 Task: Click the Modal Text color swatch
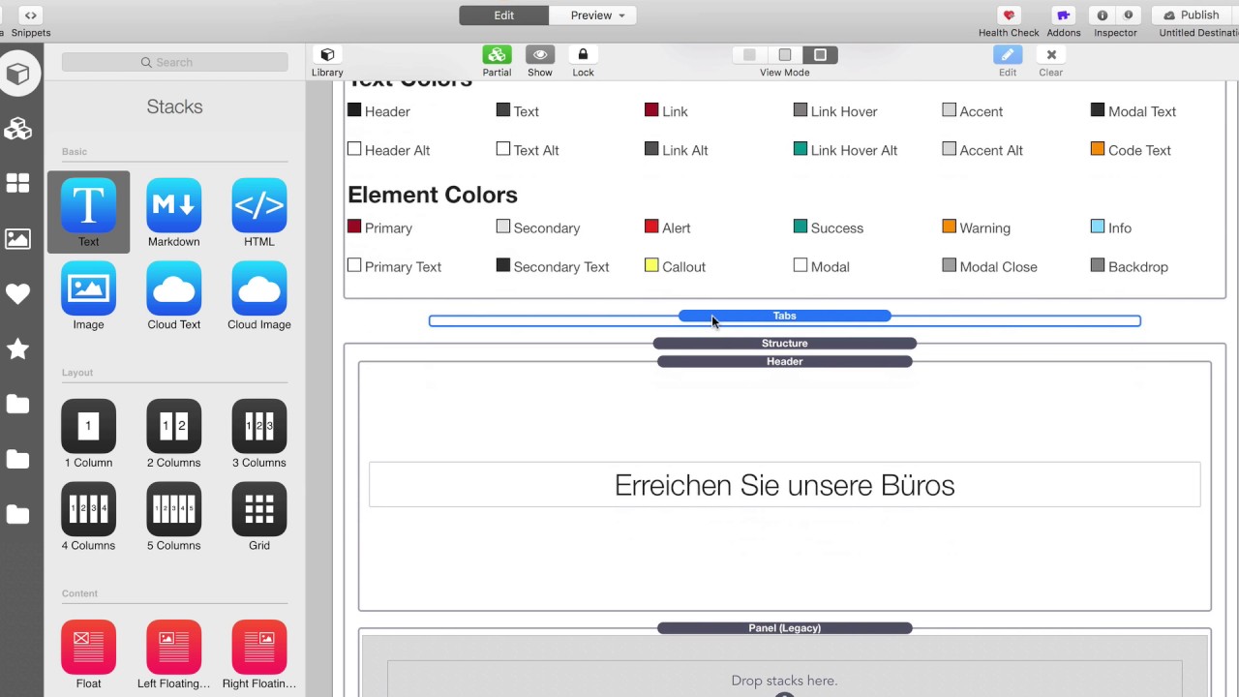[x=1098, y=110]
